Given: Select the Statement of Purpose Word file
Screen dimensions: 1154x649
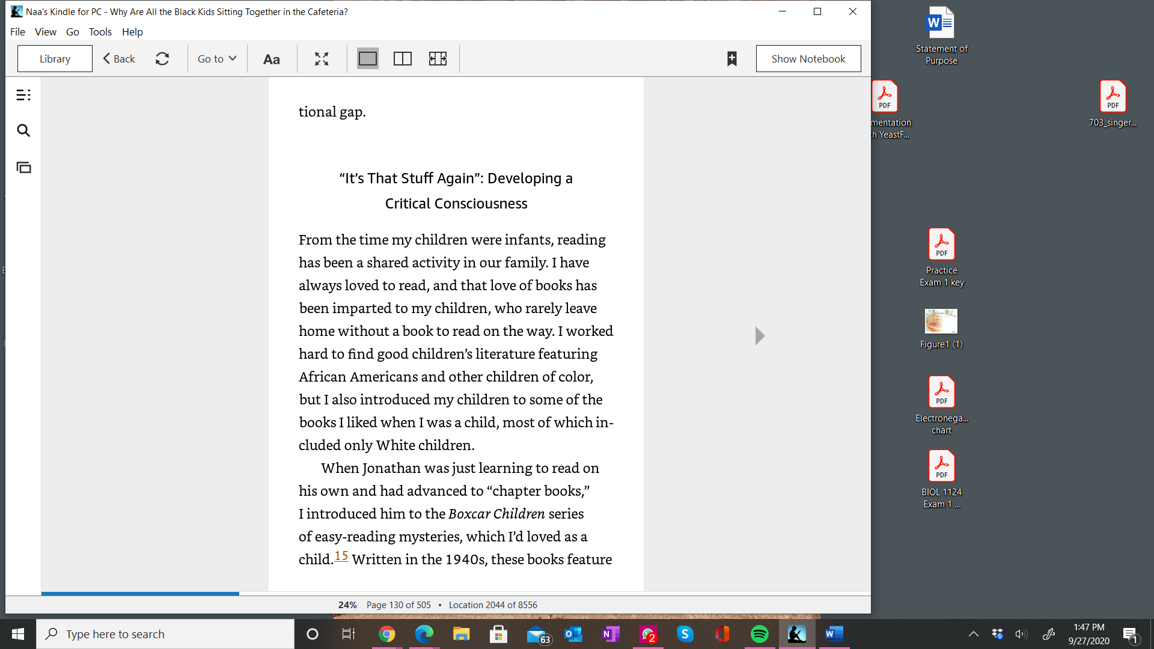Looking at the screenshot, I should 941,35.
